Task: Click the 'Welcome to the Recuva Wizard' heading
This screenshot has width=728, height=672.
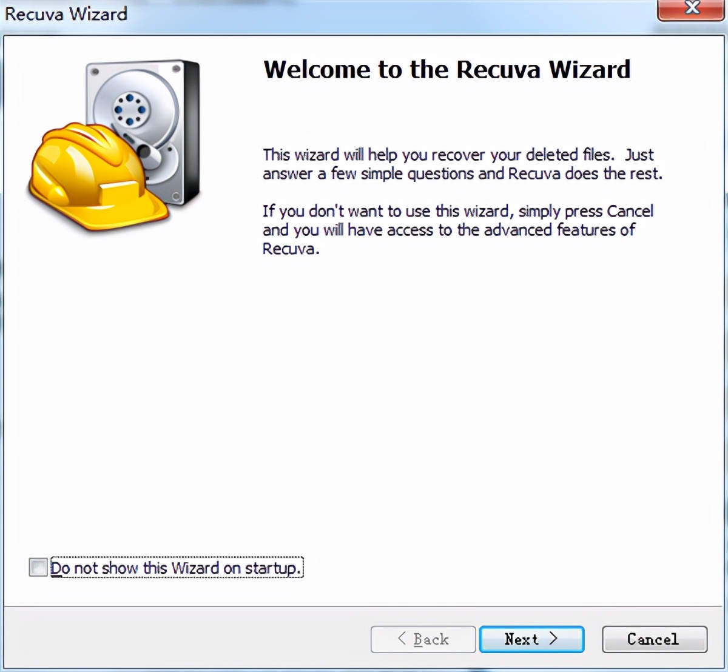Action: pyautogui.click(x=447, y=70)
